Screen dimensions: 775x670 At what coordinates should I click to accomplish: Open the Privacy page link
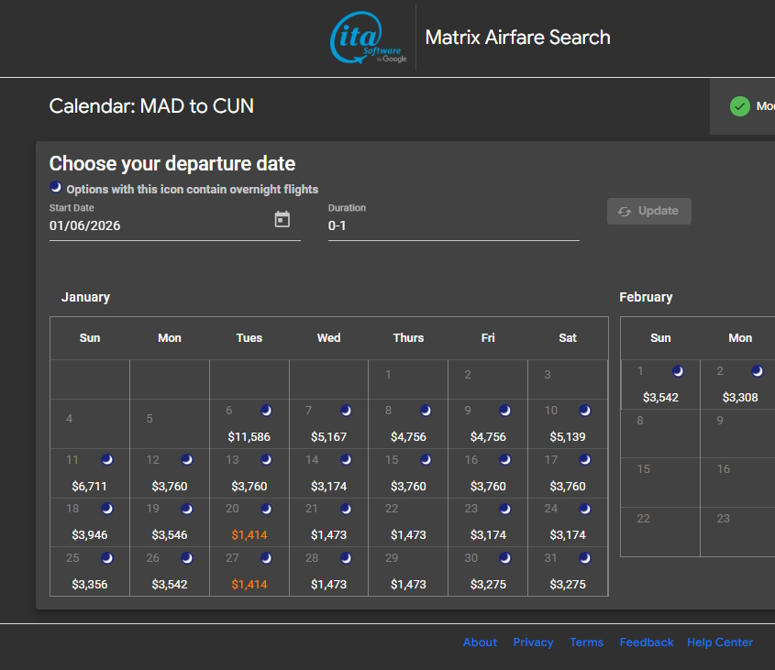click(x=533, y=642)
